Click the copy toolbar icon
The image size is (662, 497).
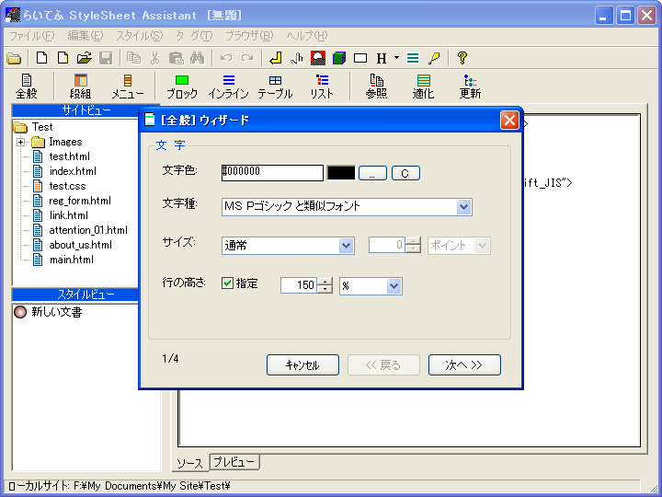[134, 58]
